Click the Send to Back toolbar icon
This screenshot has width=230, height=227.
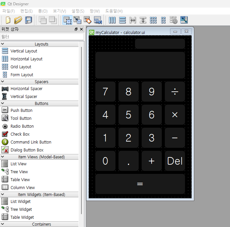click(x=43, y=20)
